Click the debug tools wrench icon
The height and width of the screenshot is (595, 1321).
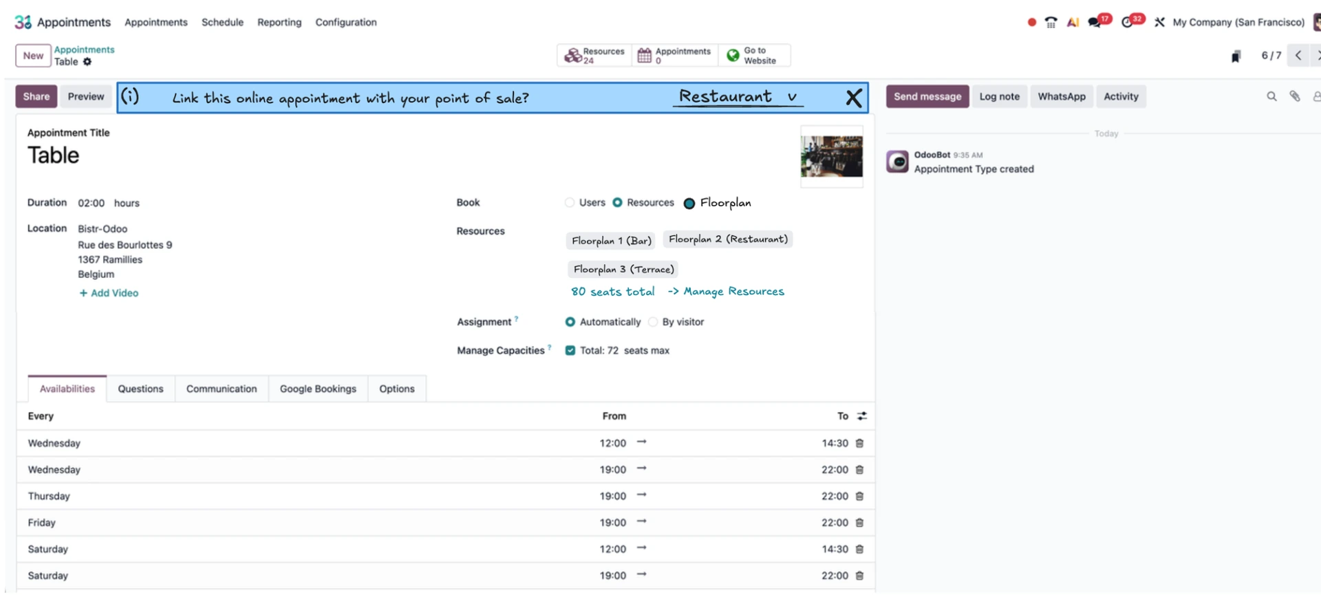(1159, 22)
